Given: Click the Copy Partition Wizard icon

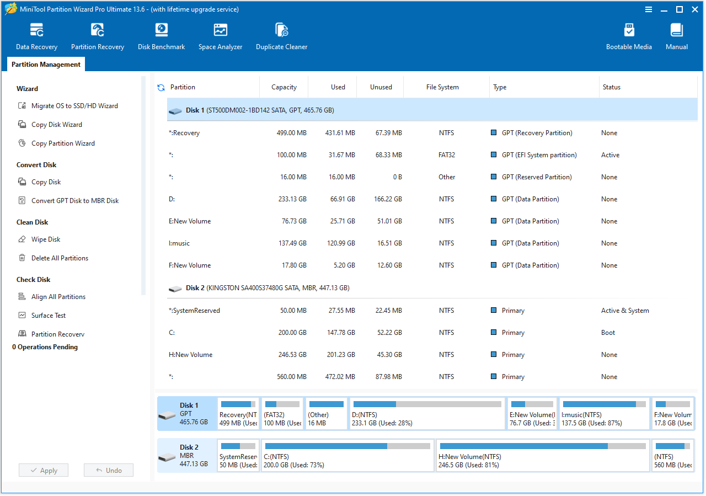Looking at the screenshot, I should [22, 143].
